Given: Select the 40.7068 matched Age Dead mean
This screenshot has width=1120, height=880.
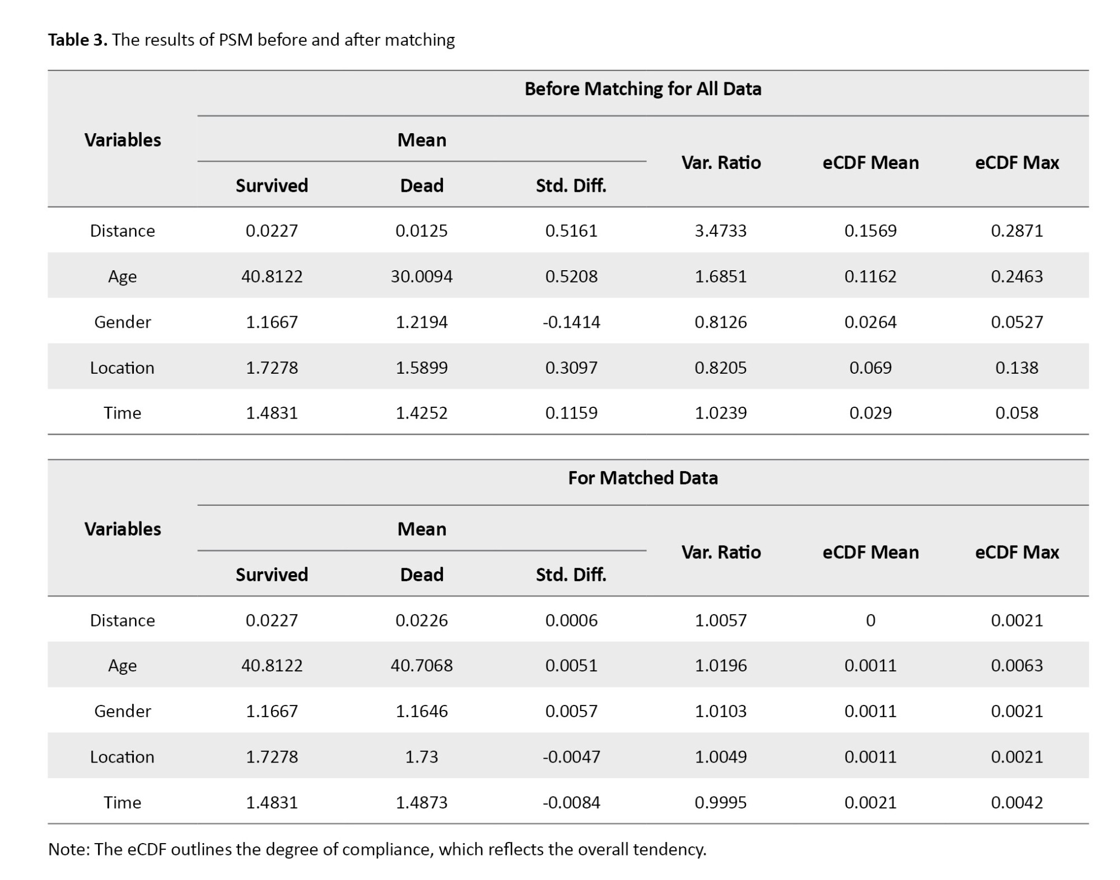Looking at the screenshot, I should (x=422, y=665).
